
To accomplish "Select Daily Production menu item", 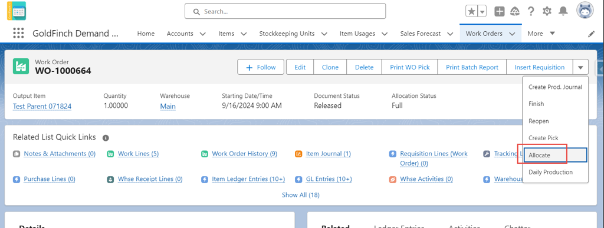I will 555,172.
